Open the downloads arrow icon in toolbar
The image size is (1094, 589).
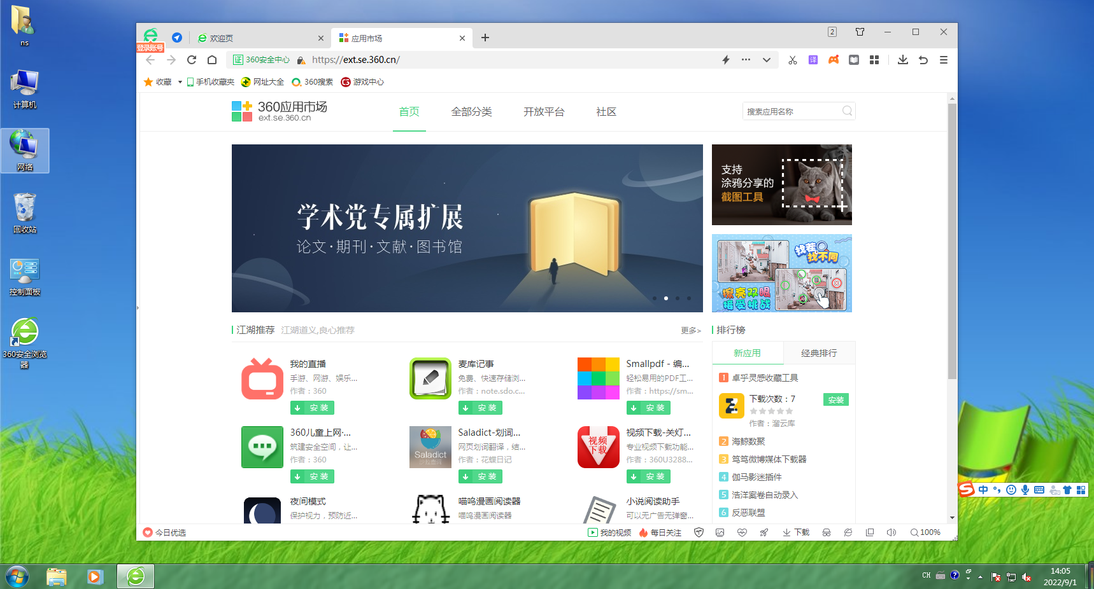tap(903, 60)
